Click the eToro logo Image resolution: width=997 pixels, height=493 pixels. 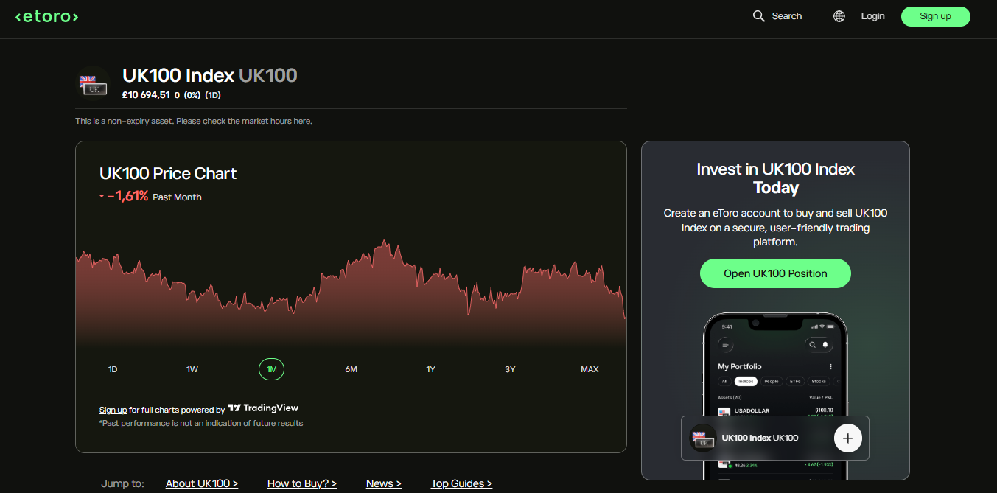(x=46, y=16)
